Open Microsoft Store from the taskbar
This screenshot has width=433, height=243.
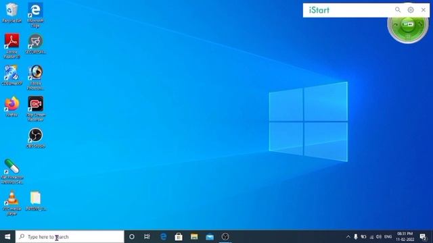coord(179,237)
